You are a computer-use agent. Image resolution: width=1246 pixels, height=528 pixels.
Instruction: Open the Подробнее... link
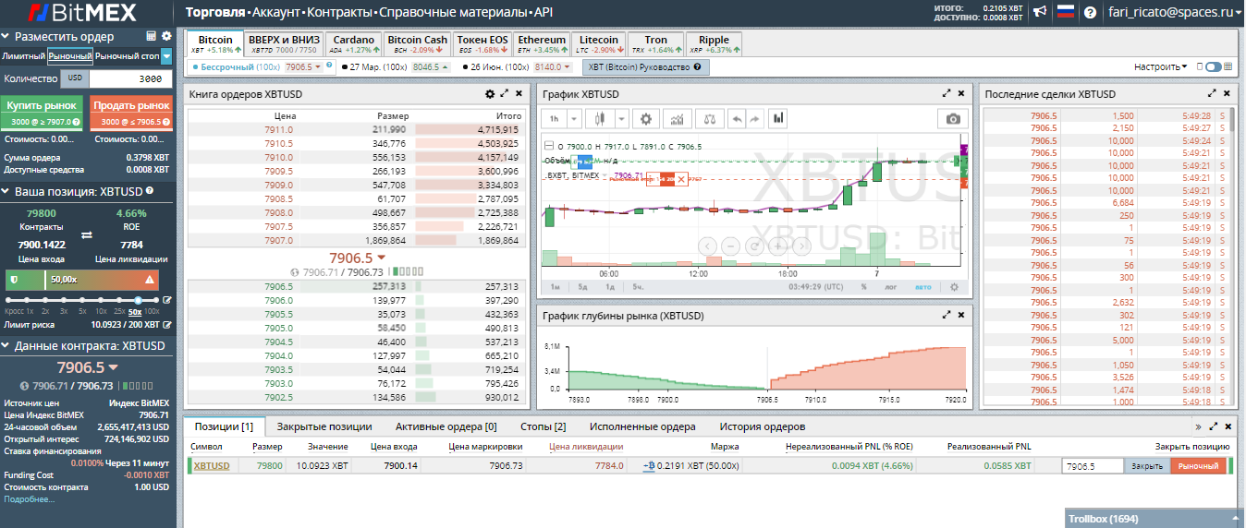30,498
